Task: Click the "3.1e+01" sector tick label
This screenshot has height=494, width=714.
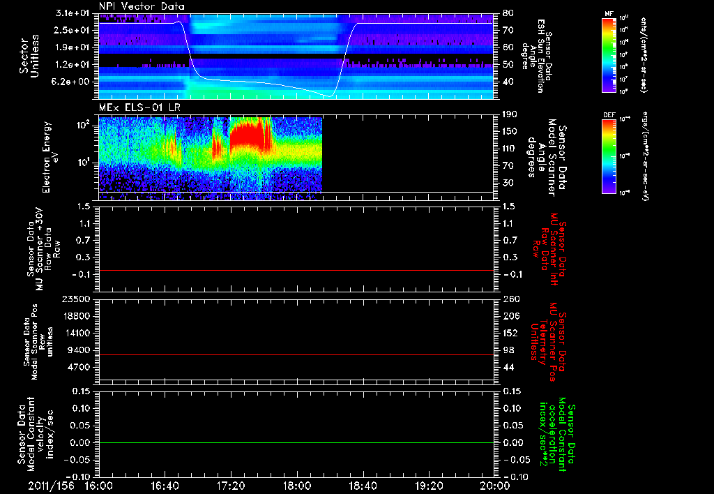Action: click(73, 13)
